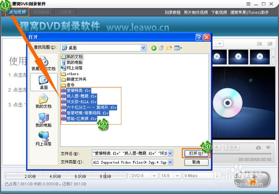The width and height of the screenshot is (279, 194).
Task: Select 桌面 in the places bar
Action: click(x=44, y=82)
